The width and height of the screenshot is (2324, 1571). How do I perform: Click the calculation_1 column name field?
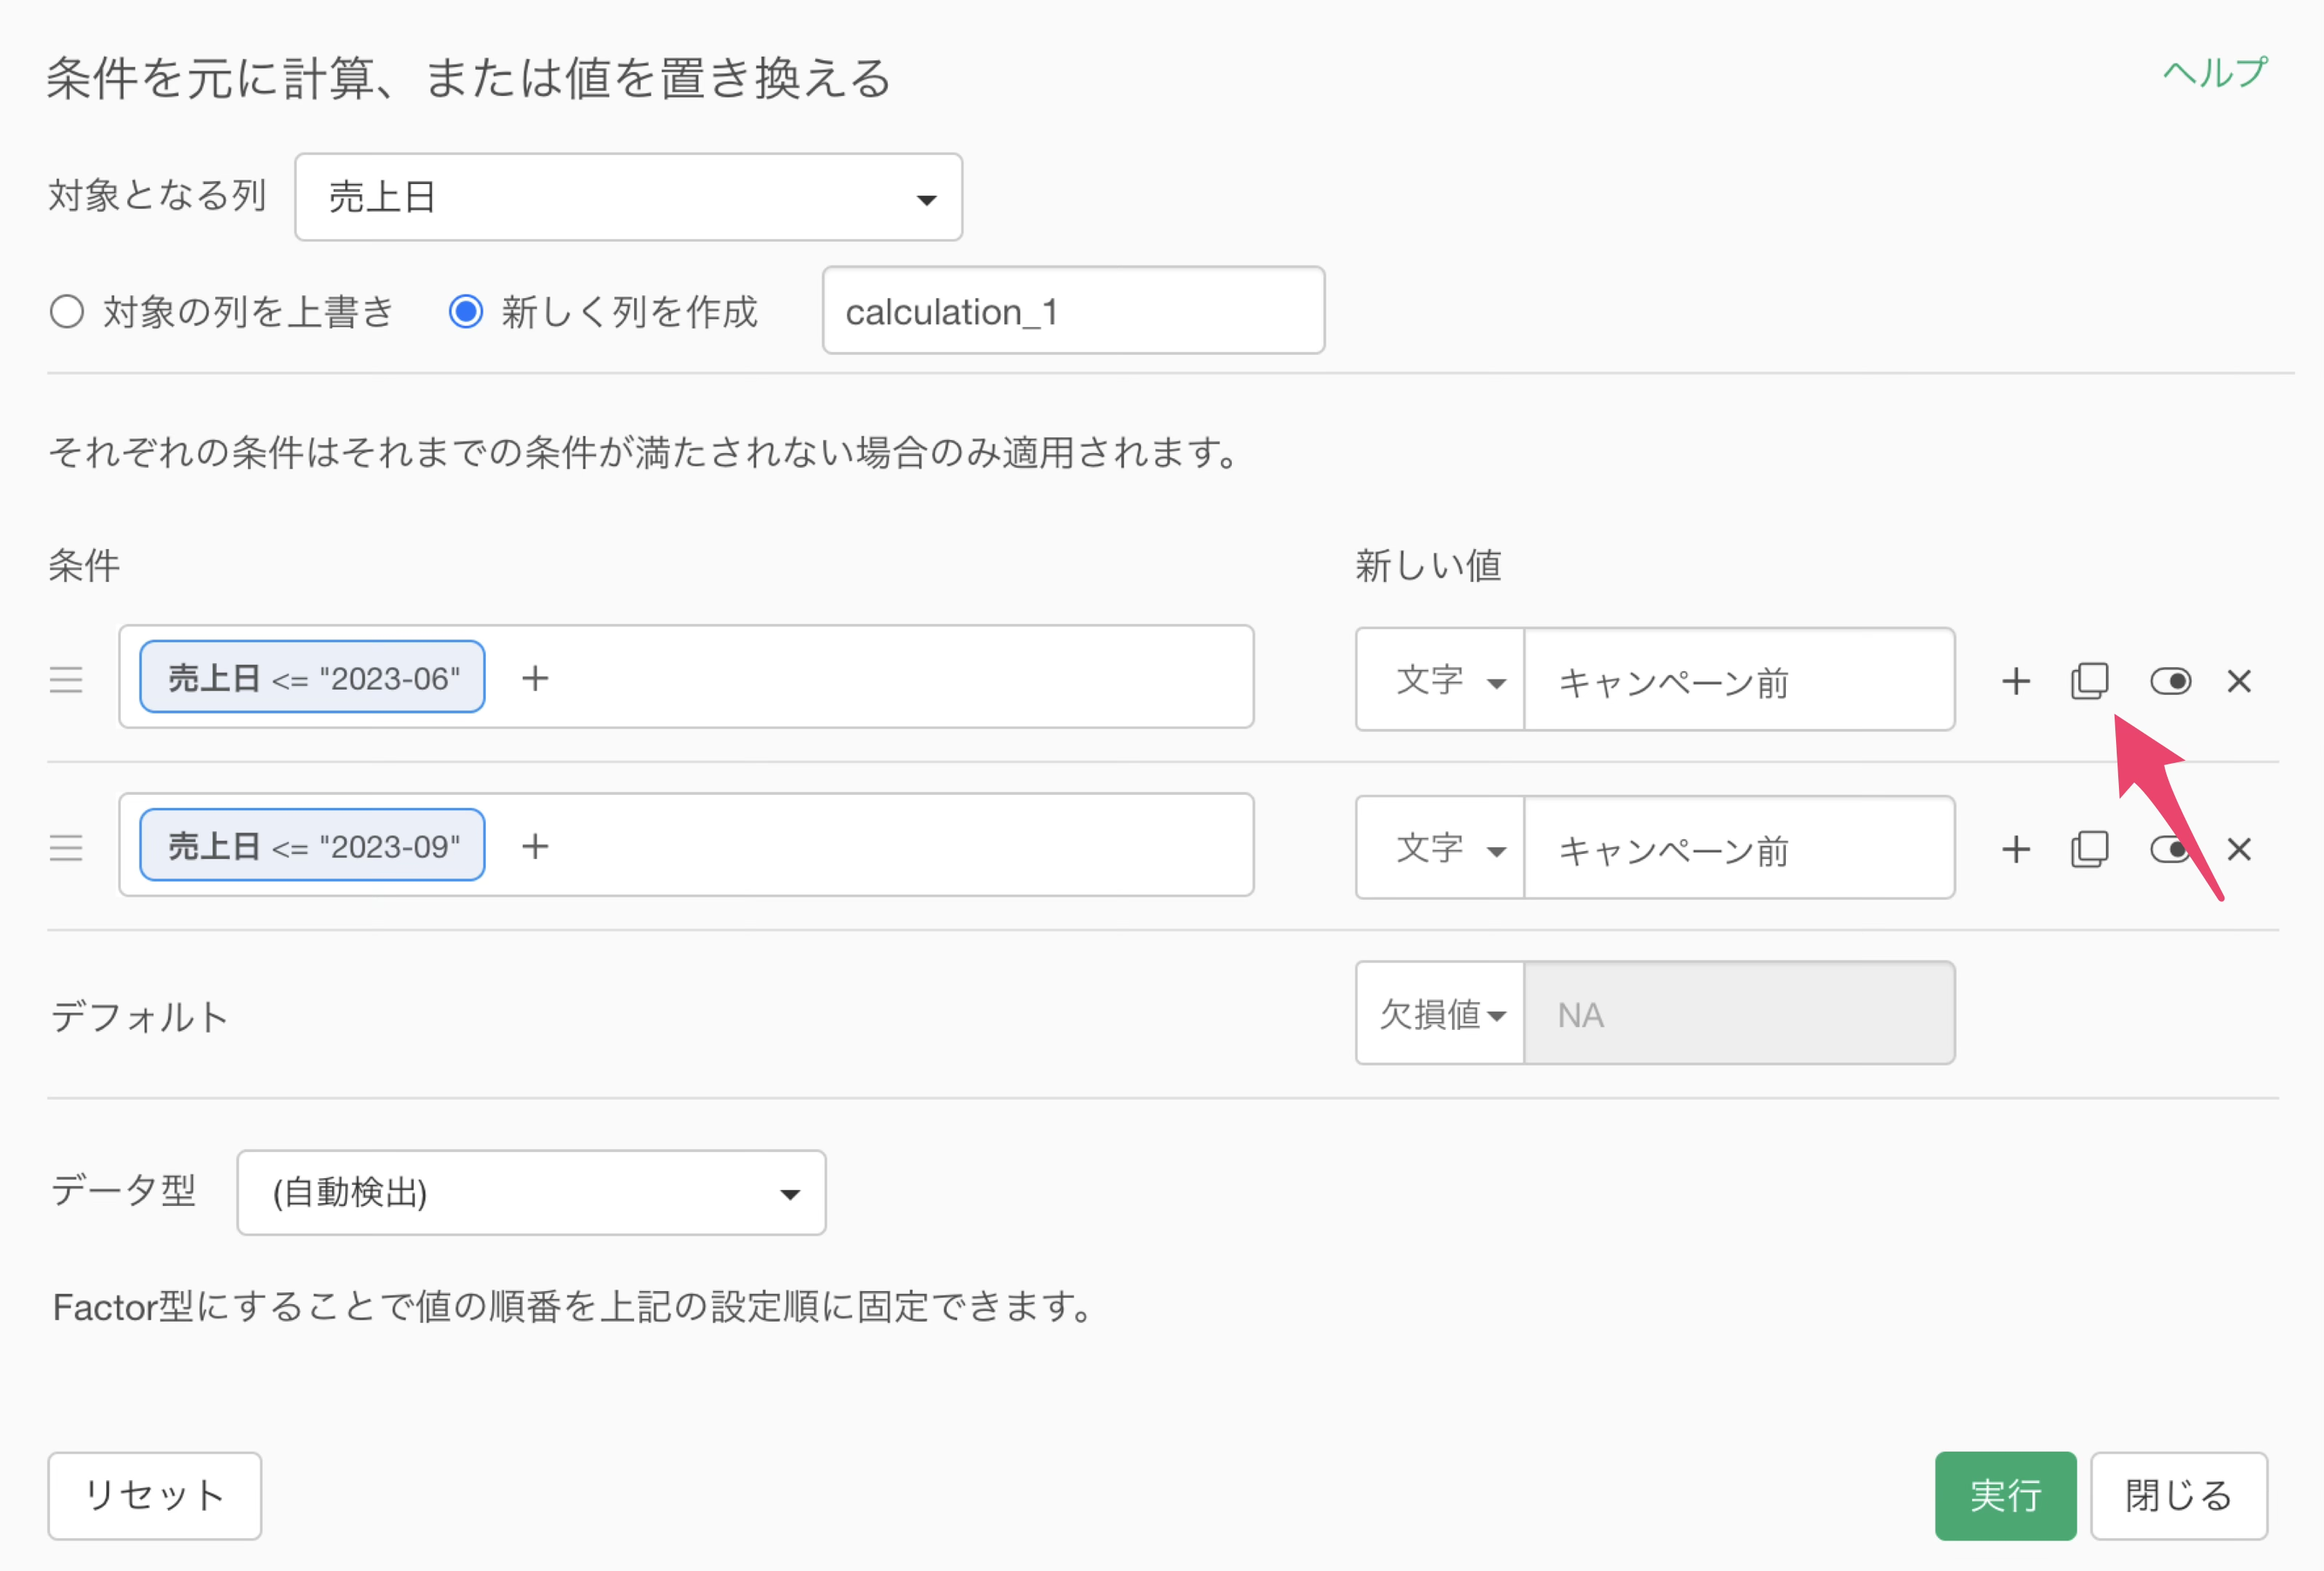[1073, 311]
